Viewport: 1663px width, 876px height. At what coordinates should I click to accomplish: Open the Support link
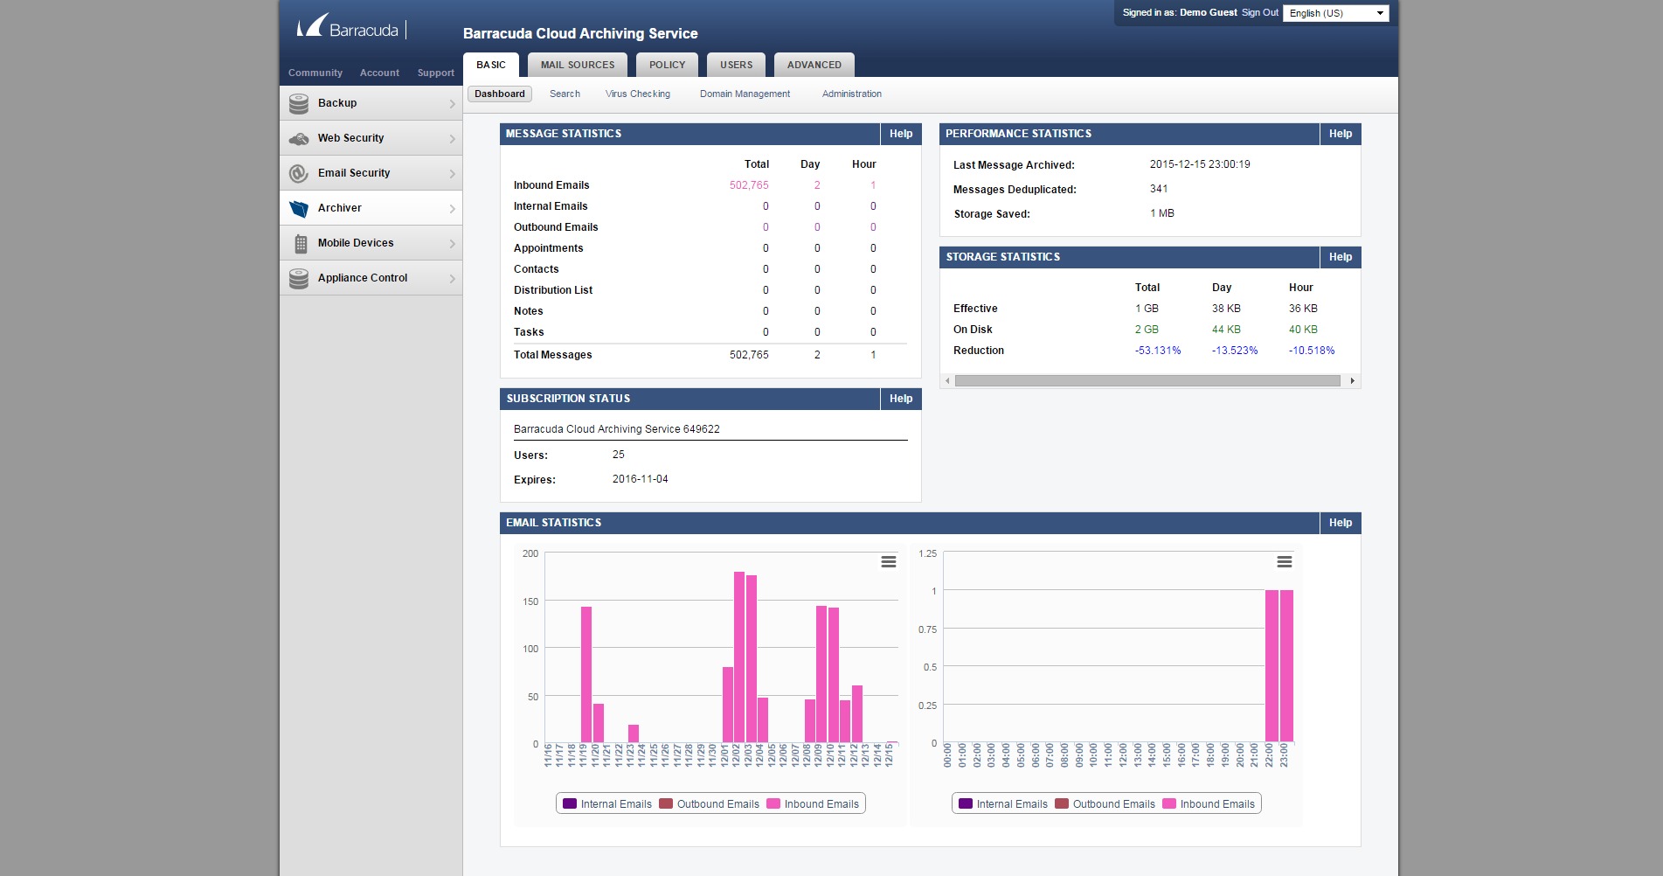(436, 73)
